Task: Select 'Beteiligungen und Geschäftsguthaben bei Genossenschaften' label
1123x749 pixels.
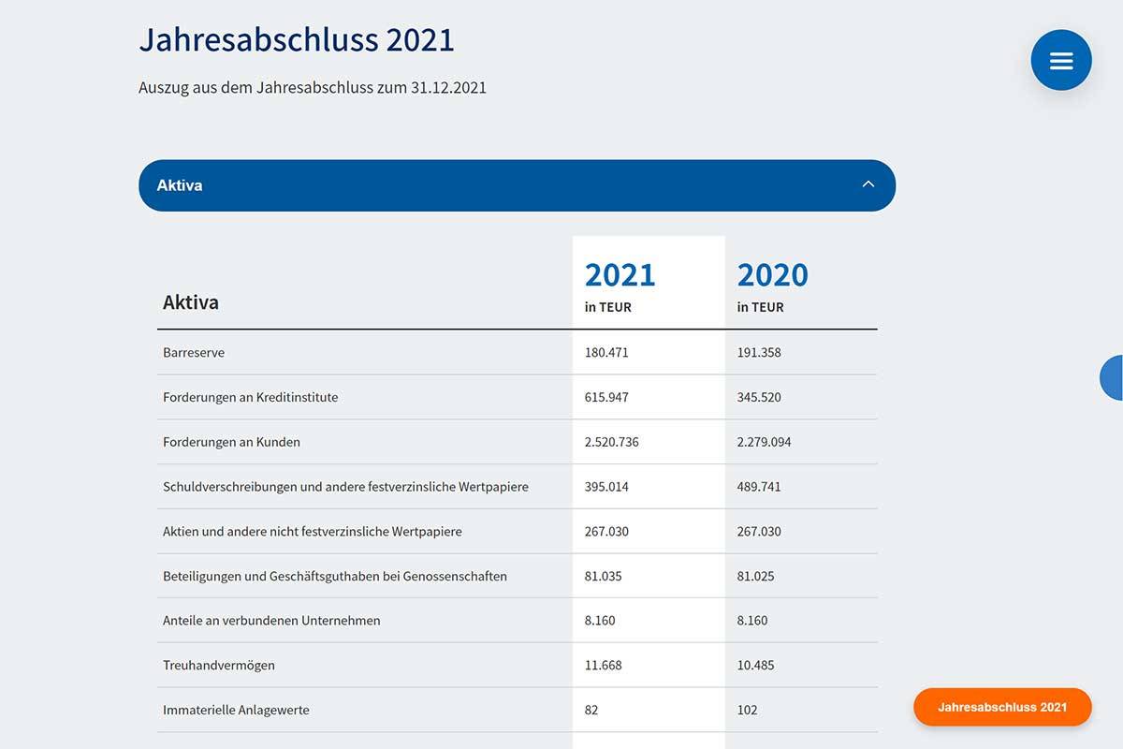Action: pos(335,576)
